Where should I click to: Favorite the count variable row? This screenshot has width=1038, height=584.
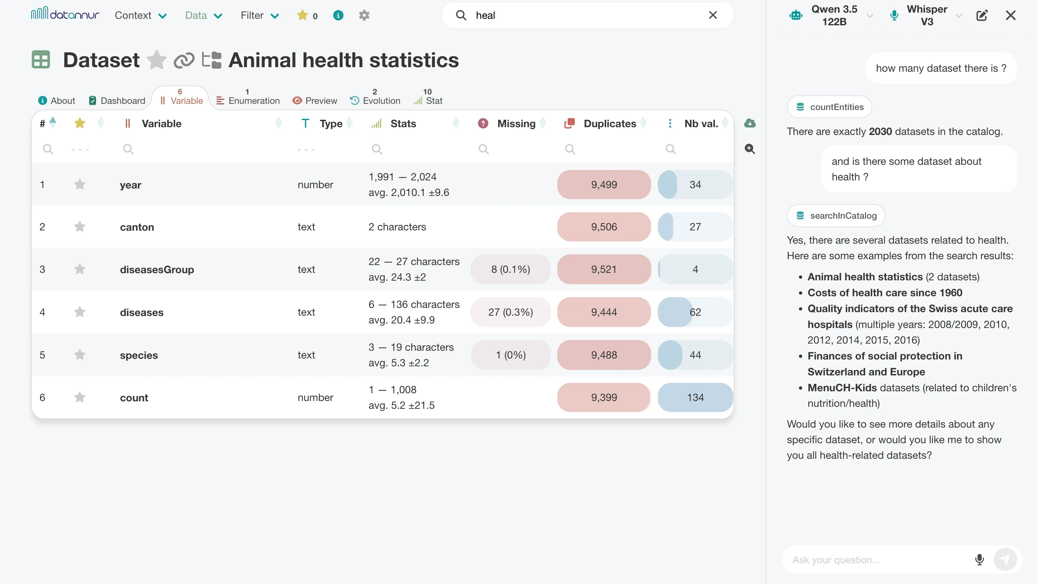point(80,398)
